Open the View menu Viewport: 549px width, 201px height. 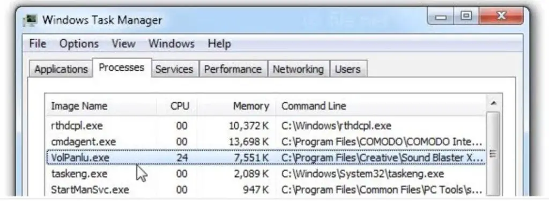pyautogui.click(x=123, y=44)
